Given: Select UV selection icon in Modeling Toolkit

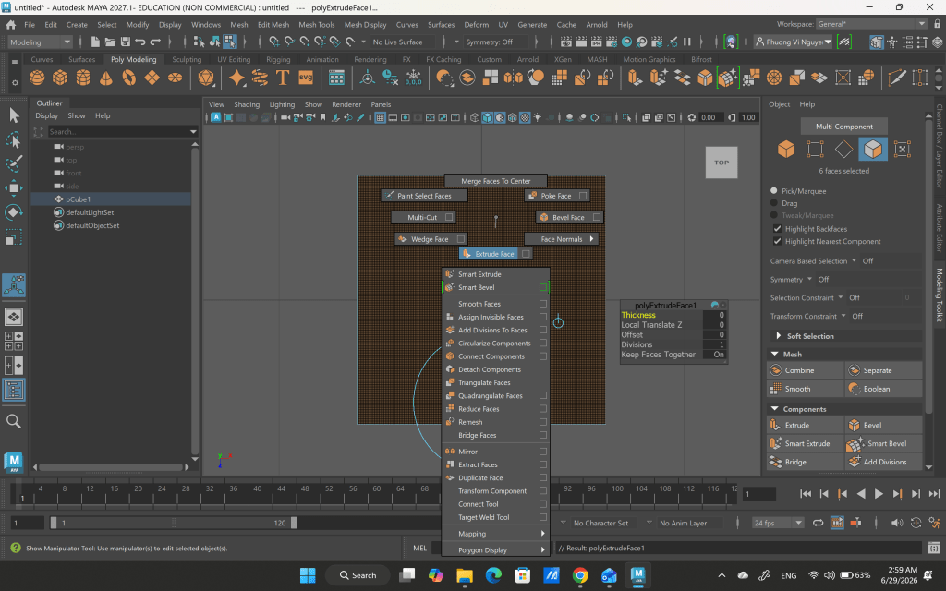Looking at the screenshot, I should pyautogui.click(x=902, y=149).
